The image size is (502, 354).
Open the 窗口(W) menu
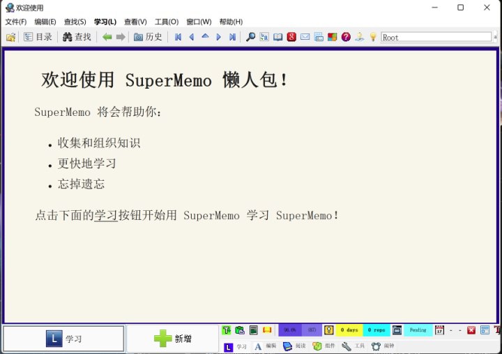(199, 22)
